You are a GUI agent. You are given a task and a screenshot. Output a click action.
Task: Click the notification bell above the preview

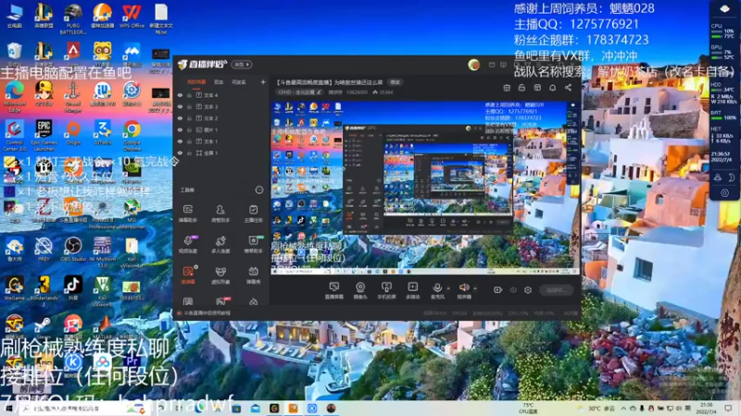point(552,88)
